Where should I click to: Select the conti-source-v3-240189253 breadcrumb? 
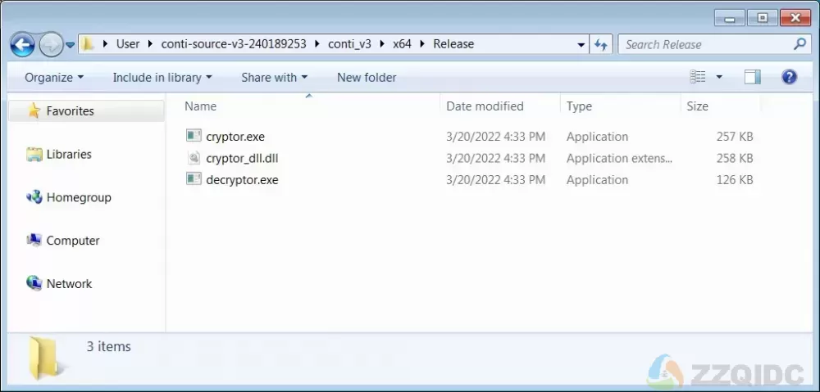(233, 44)
